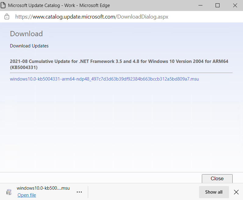Viewport: 243px width, 200px height.
Task: Click the downloaded msu file icon
Action: pyautogui.click(x=9, y=192)
